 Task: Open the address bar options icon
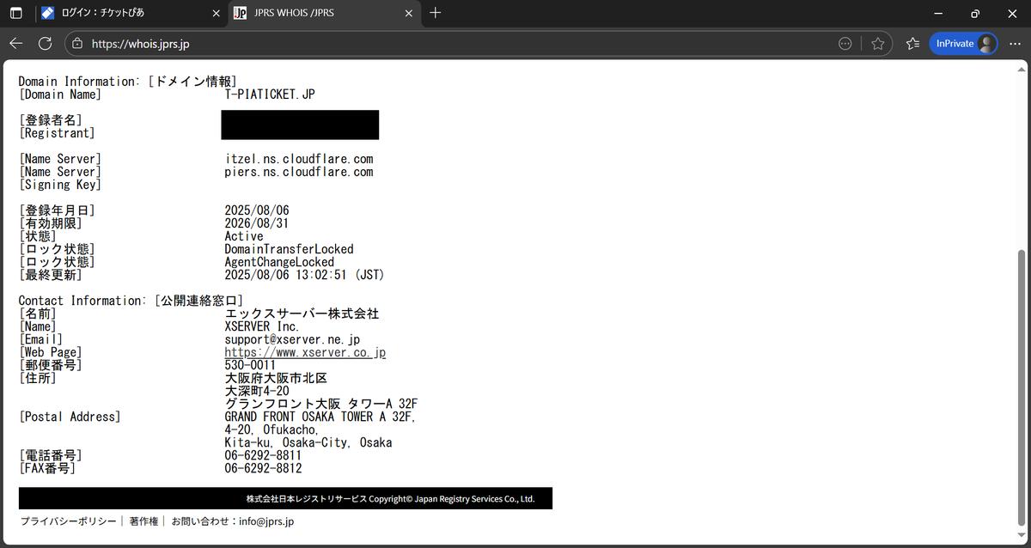point(845,43)
